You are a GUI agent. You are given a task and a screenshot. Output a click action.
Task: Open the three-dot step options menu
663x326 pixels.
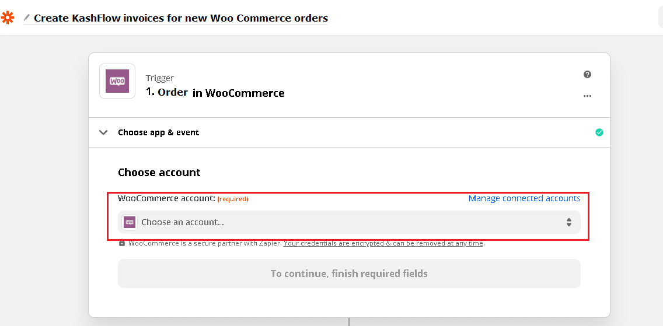tap(587, 96)
